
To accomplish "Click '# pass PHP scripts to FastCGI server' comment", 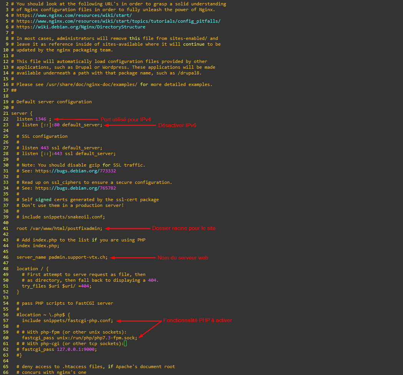I will tap(65, 303).
